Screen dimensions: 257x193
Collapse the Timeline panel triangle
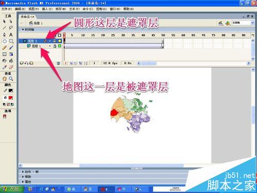(x=23, y=29)
